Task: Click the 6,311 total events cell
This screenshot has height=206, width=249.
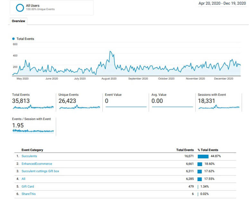Action: (190, 171)
